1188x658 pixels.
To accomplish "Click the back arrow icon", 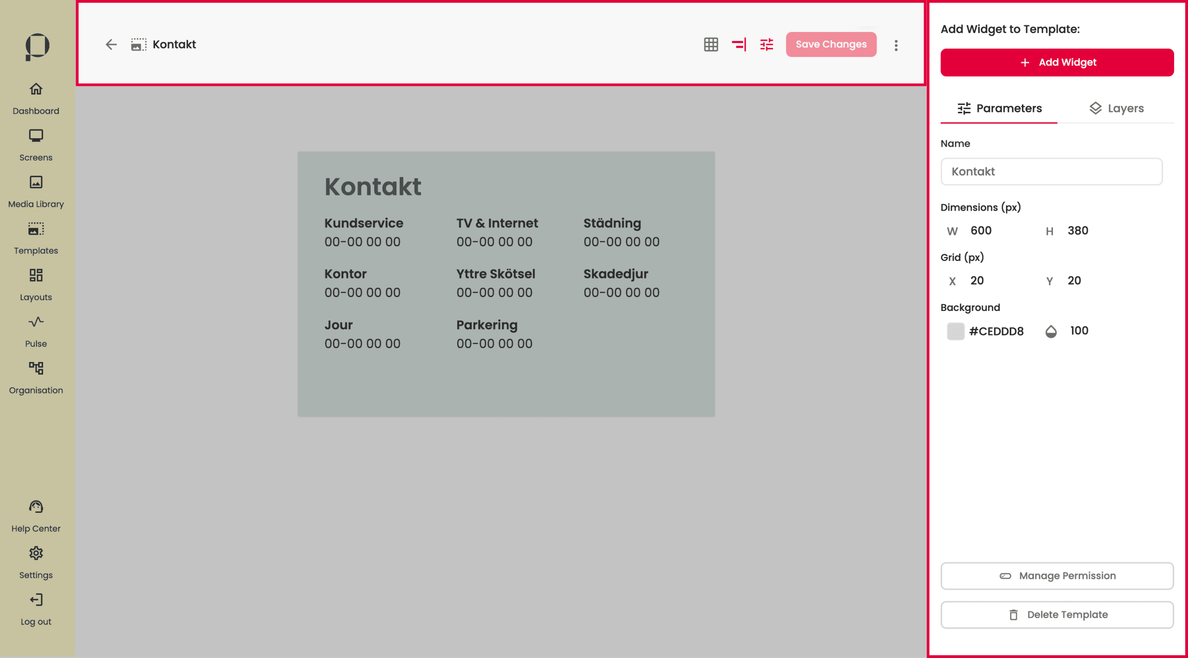I will pos(111,45).
